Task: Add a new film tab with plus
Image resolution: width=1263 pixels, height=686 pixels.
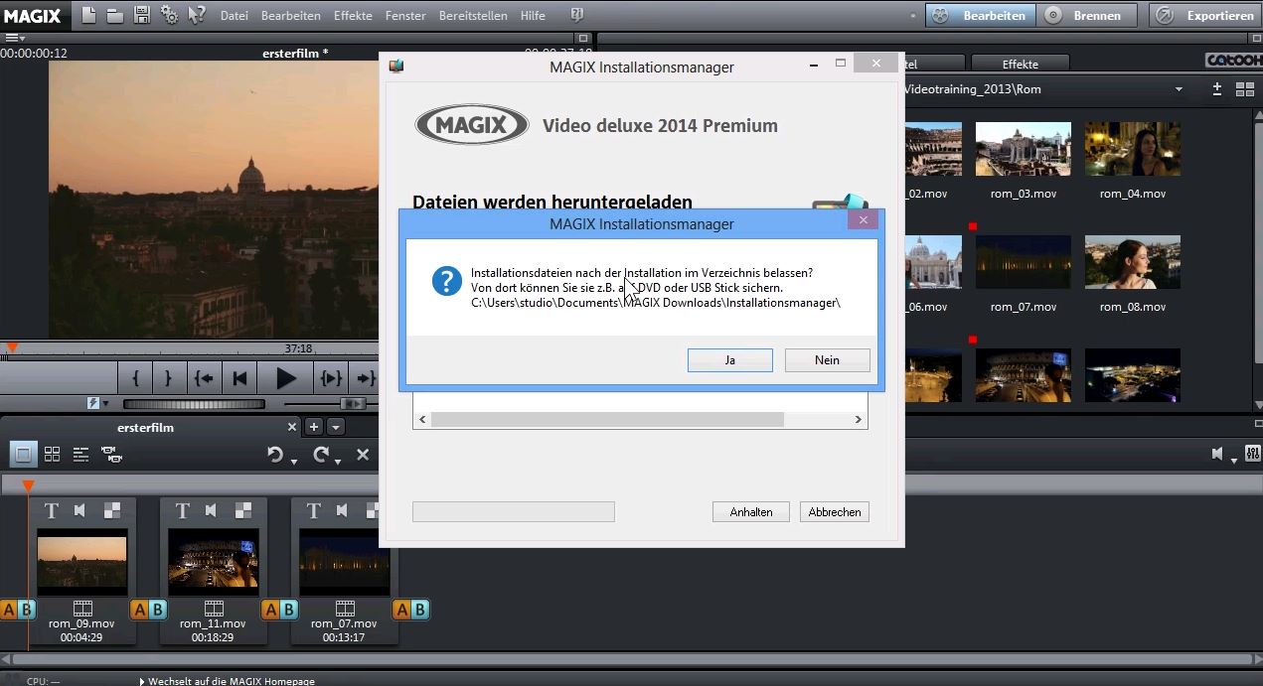Action: (314, 427)
